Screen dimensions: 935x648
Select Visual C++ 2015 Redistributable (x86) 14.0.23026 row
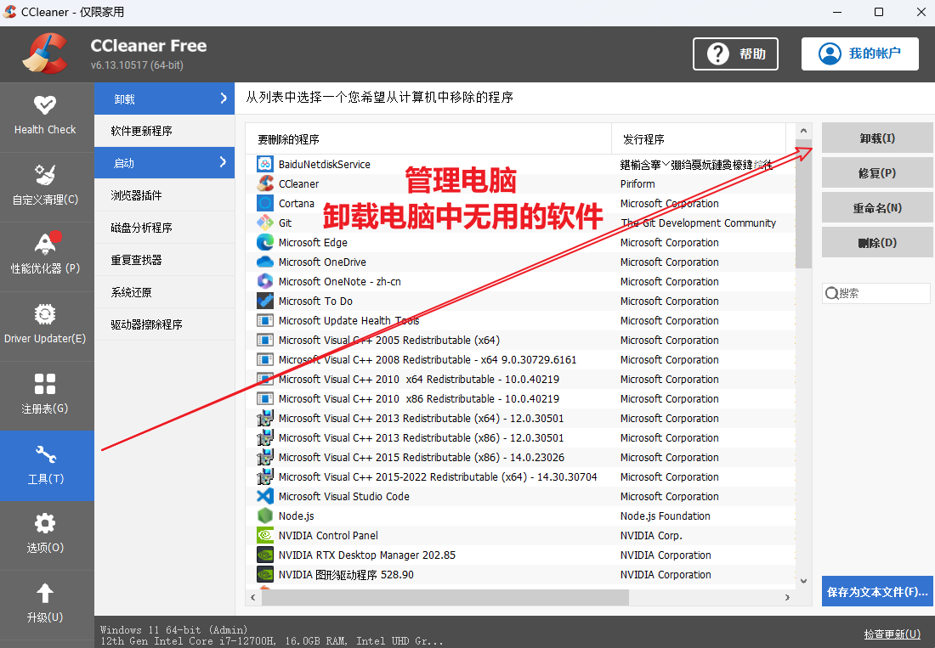pyautogui.click(x=520, y=458)
